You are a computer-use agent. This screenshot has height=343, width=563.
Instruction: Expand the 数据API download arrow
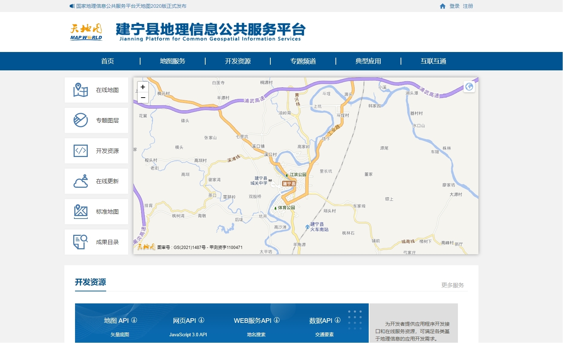(x=338, y=320)
